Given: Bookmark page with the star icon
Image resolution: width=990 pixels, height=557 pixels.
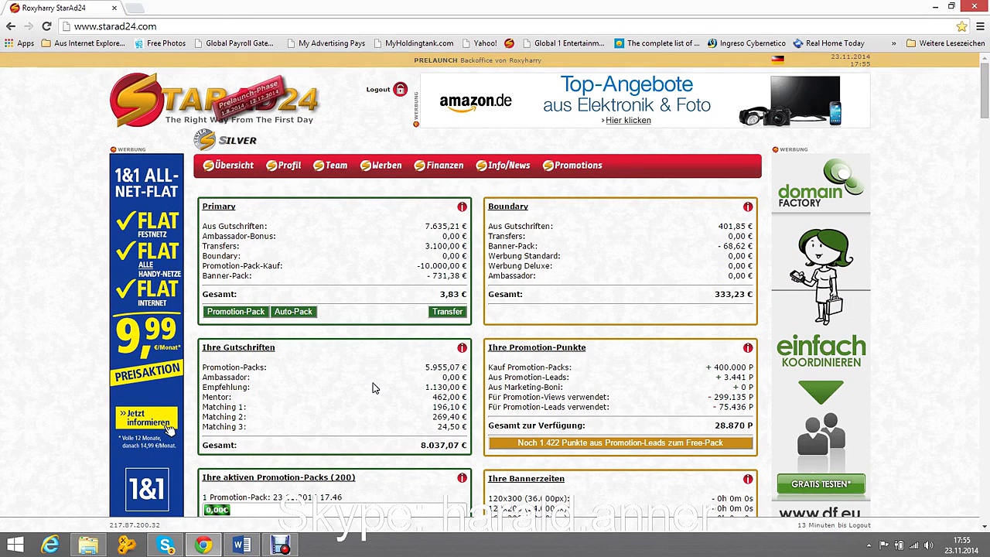Looking at the screenshot, I should tap(961, 26).
